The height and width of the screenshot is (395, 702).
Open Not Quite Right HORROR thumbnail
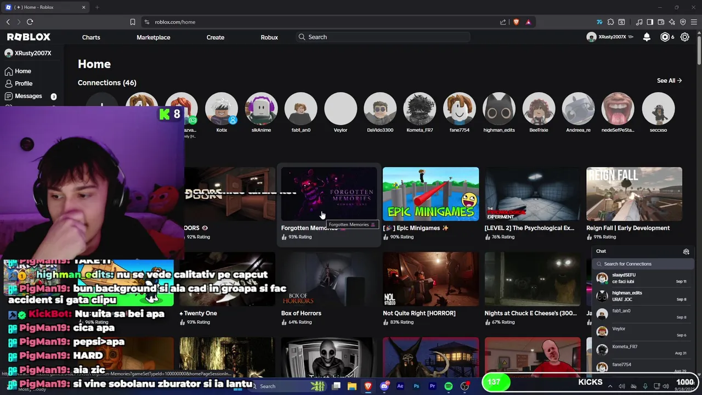click(431, 279)
